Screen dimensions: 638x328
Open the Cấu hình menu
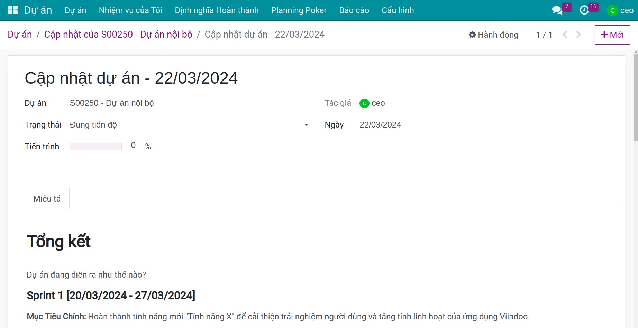(398, 10)
